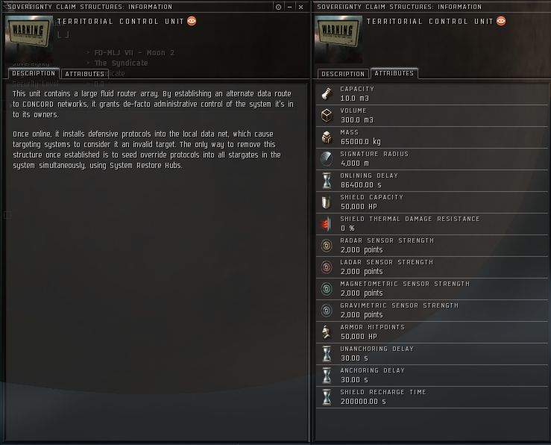Image resolution: width=551 pixels, height=445 pixels.
Task: Click the Armor Hitpoints icon
Action: point(327,332)
